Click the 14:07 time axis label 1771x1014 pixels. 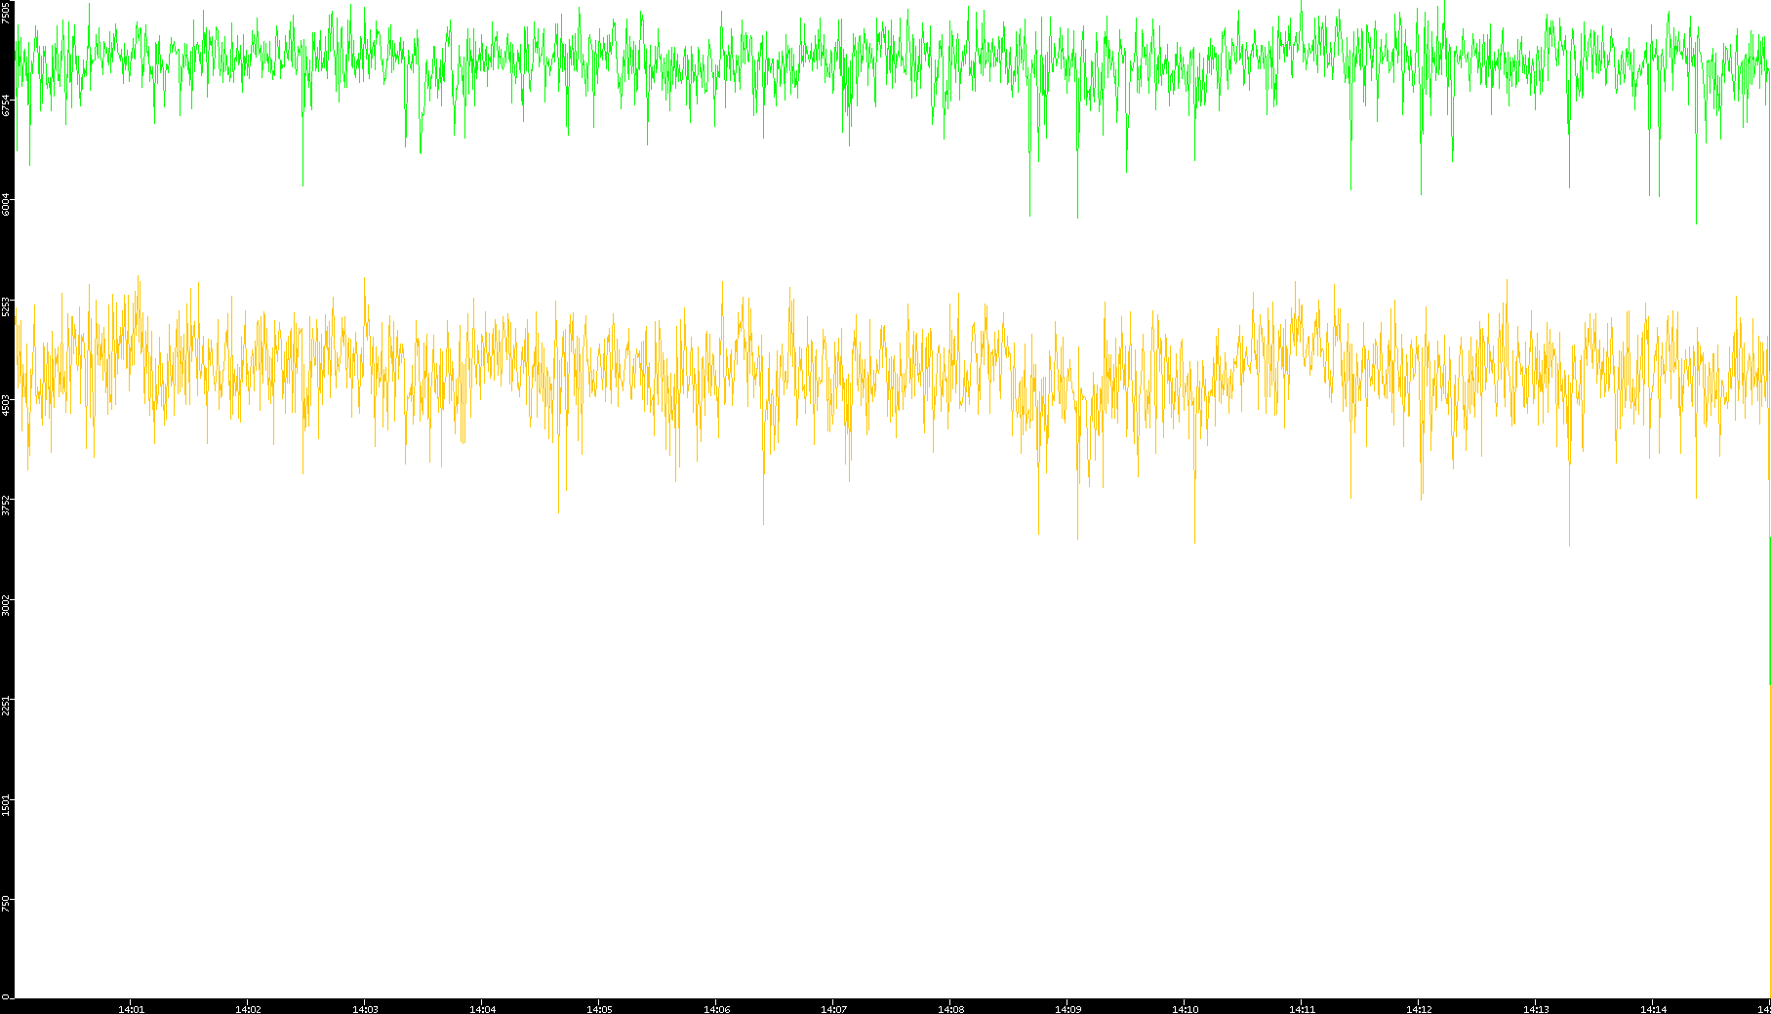pos(833,1009)
